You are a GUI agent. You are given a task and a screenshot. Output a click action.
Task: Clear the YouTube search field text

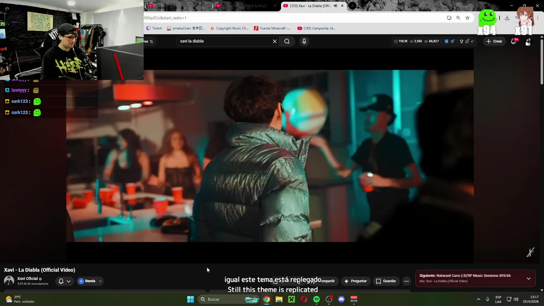coord(275,41)
